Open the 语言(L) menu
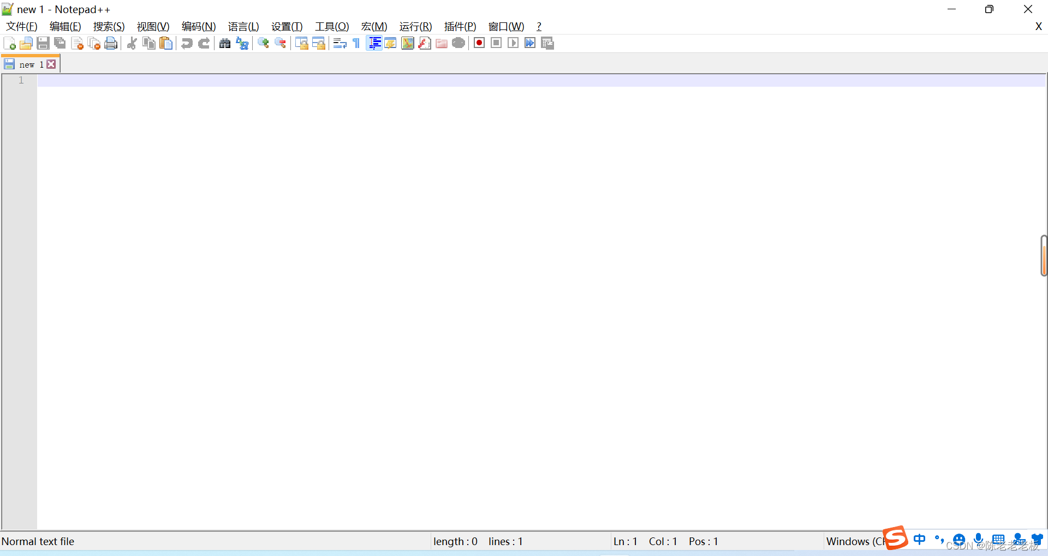 [x=243, y=27]
